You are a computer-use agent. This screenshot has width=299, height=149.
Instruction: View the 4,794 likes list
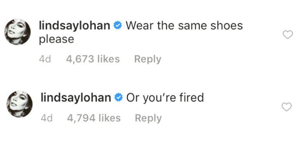[x=94, y=118]
